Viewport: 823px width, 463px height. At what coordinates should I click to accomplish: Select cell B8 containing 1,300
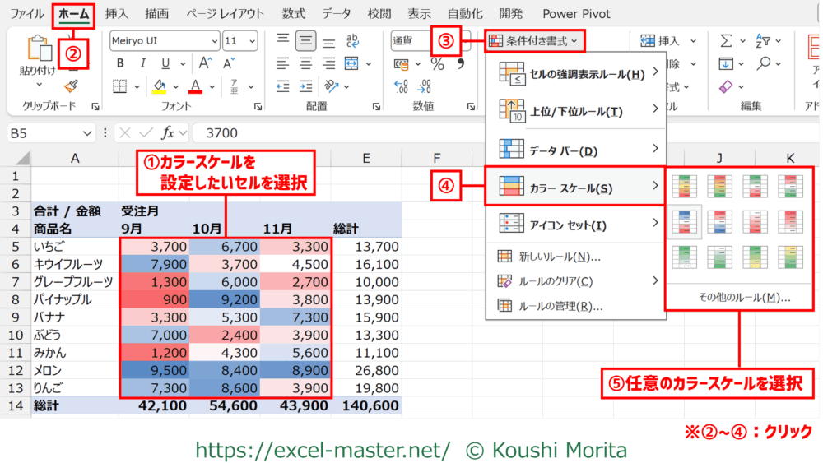pos(155,282)
